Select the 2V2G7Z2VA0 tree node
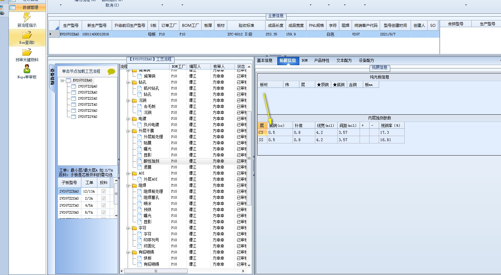The image size is (501, 275). coord(87,117)
